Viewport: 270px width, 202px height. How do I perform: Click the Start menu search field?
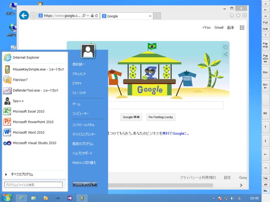pyautogui.click(x=33, y=184)
